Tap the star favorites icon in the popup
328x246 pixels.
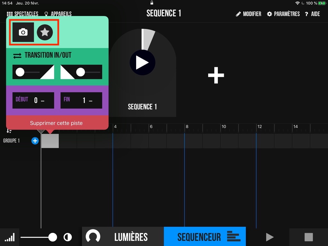click(45, 32)
